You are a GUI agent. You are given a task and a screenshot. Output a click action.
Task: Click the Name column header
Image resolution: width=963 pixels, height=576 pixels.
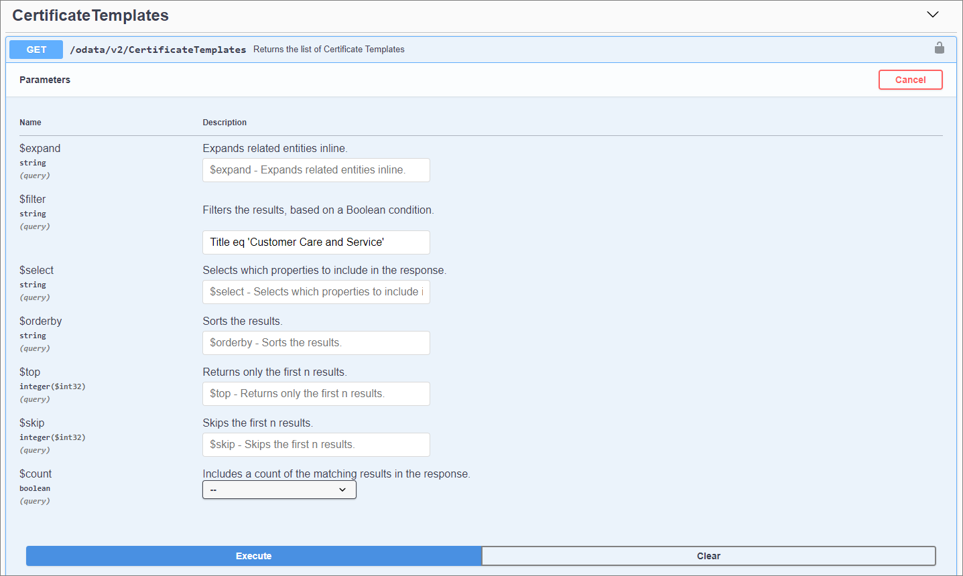tap(30, 123)
